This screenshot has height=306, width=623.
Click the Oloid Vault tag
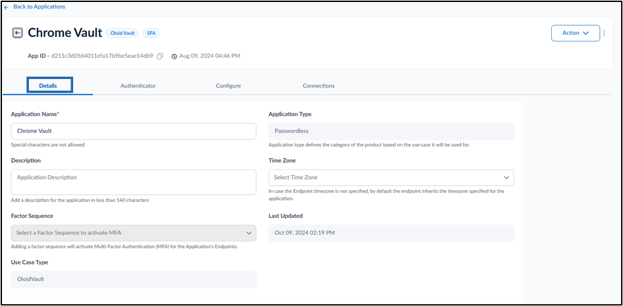point(122,34)
